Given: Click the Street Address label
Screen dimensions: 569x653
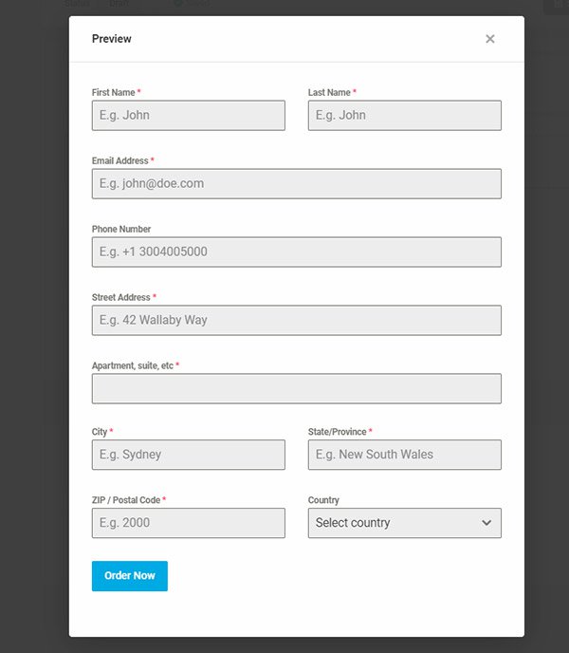Looking at the screenshot, I should click(x=120, y=298).
